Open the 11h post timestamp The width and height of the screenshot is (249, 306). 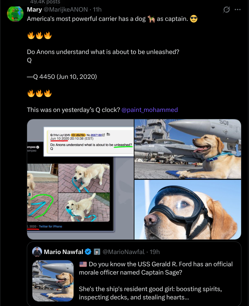pos(97,9)
